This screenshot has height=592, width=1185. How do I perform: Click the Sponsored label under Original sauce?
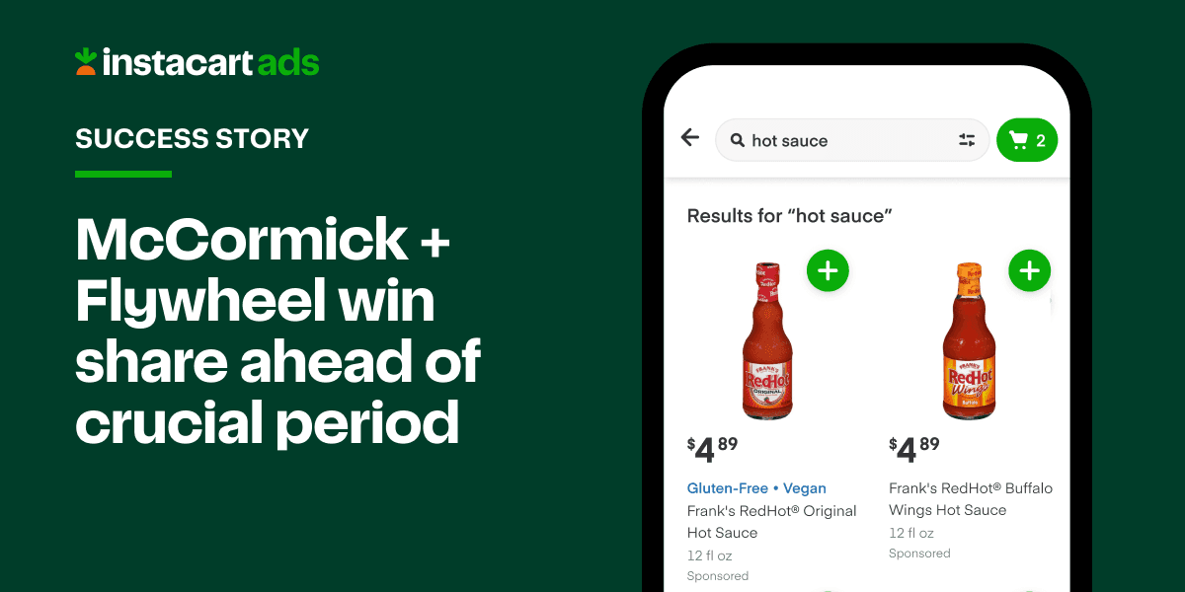[x=718, y=575]
